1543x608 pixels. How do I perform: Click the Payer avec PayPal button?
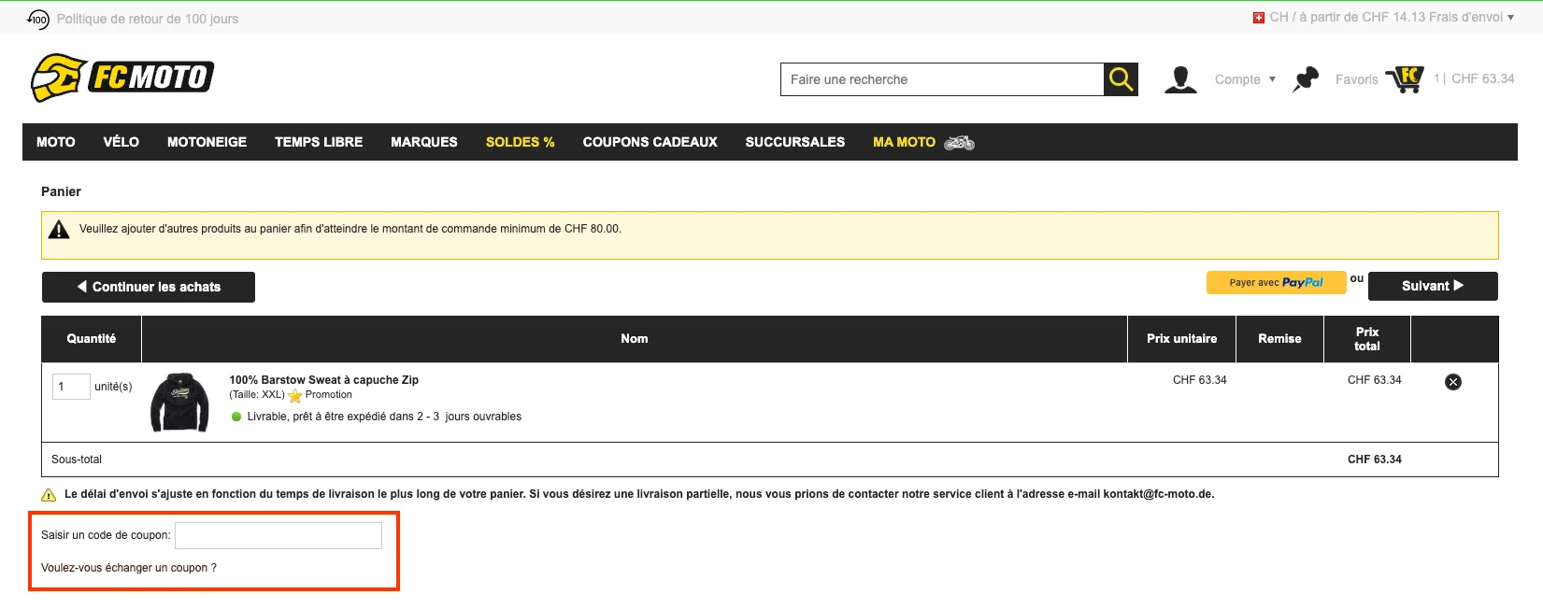1276,283
